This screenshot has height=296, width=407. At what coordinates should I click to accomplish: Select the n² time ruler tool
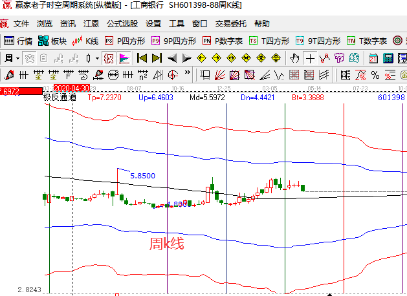click(143, 75)
